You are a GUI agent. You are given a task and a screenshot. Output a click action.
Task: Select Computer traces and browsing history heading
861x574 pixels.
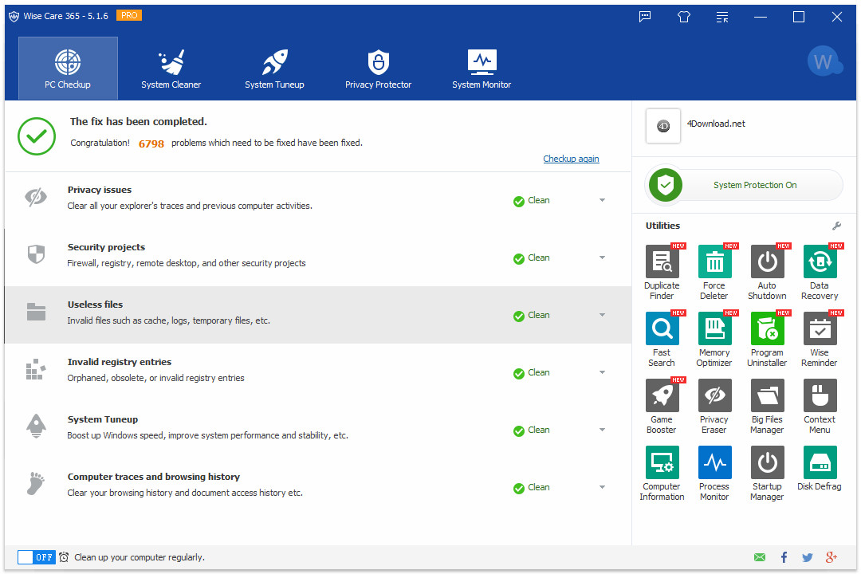pyautogui.click(x=154, y=477)
